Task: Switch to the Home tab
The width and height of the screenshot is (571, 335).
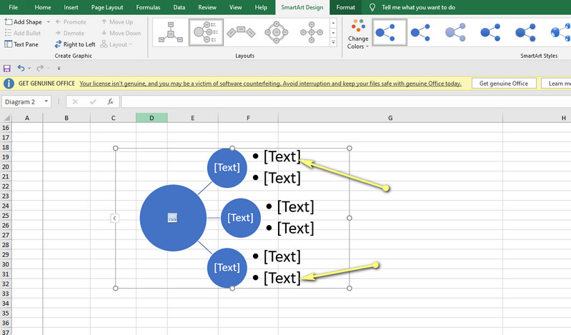Action: coord(43,7)
